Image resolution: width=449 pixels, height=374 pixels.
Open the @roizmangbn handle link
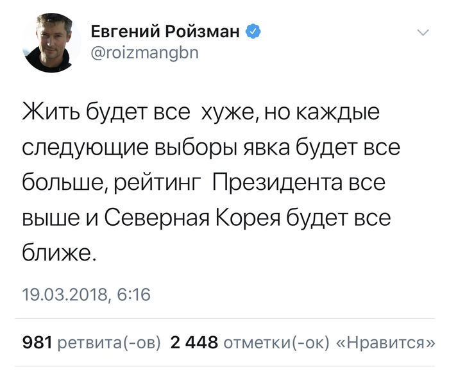click(x=141, y=54)
